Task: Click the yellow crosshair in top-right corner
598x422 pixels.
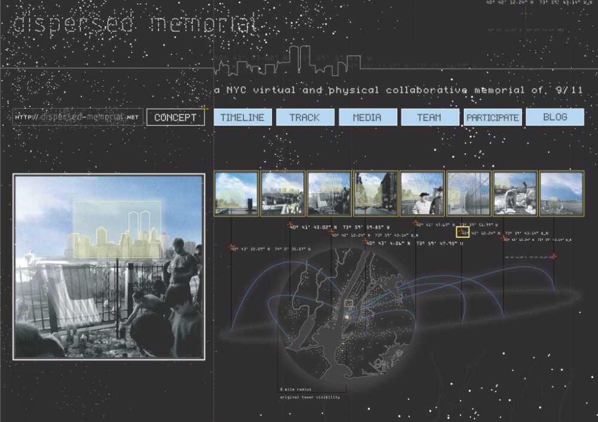Action: pos(526,14)
